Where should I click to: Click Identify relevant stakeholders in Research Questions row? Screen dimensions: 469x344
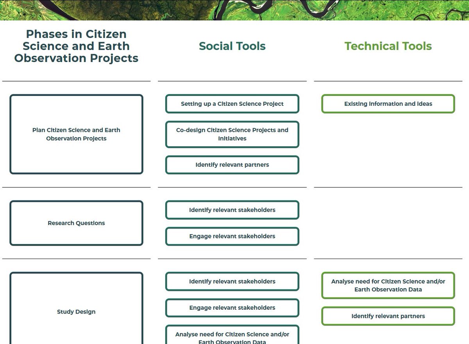click(232, 210)
